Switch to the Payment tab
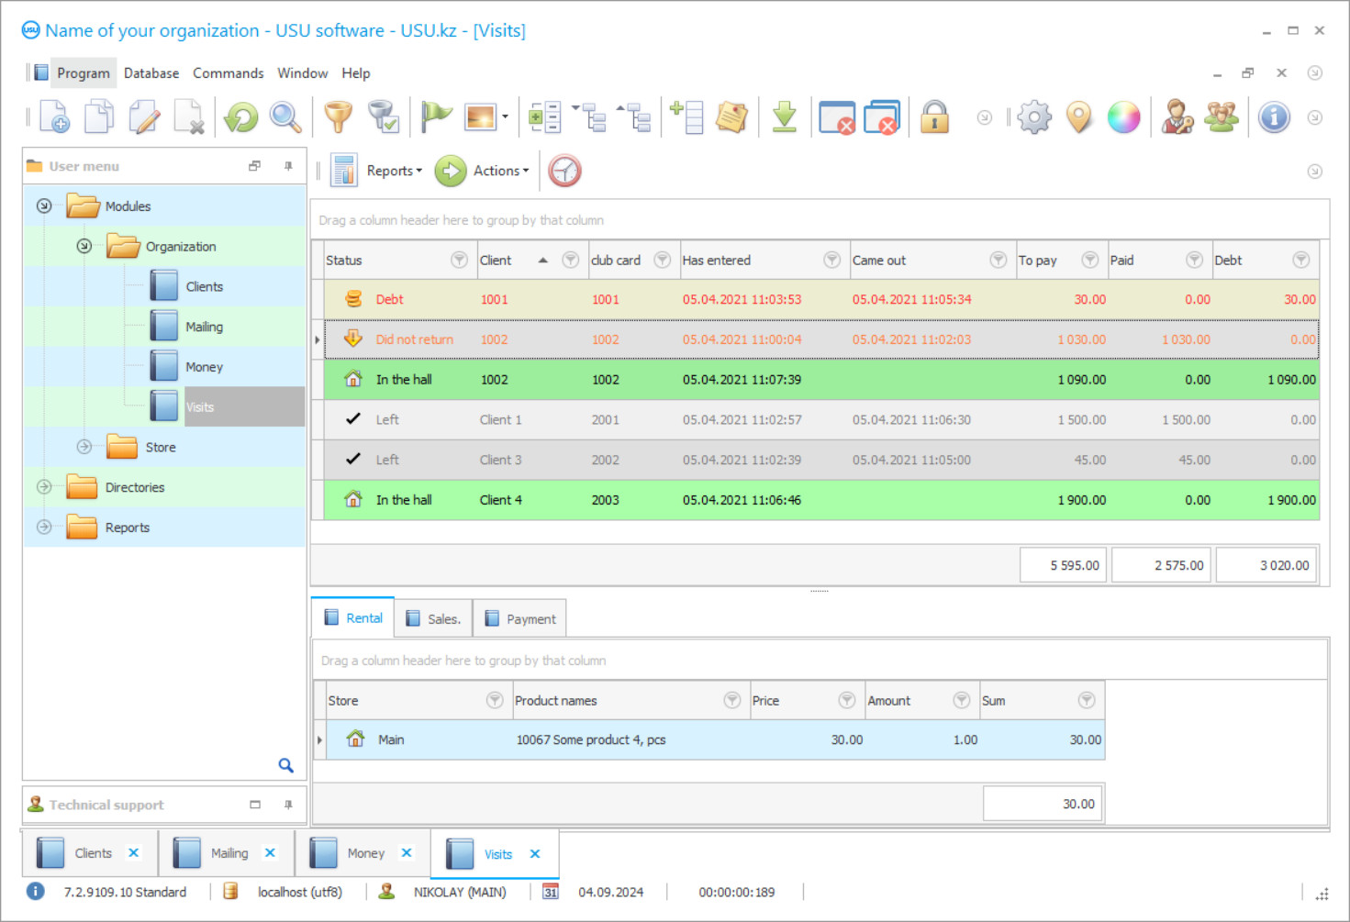The image size is (1350, 922). coord(519,617)
